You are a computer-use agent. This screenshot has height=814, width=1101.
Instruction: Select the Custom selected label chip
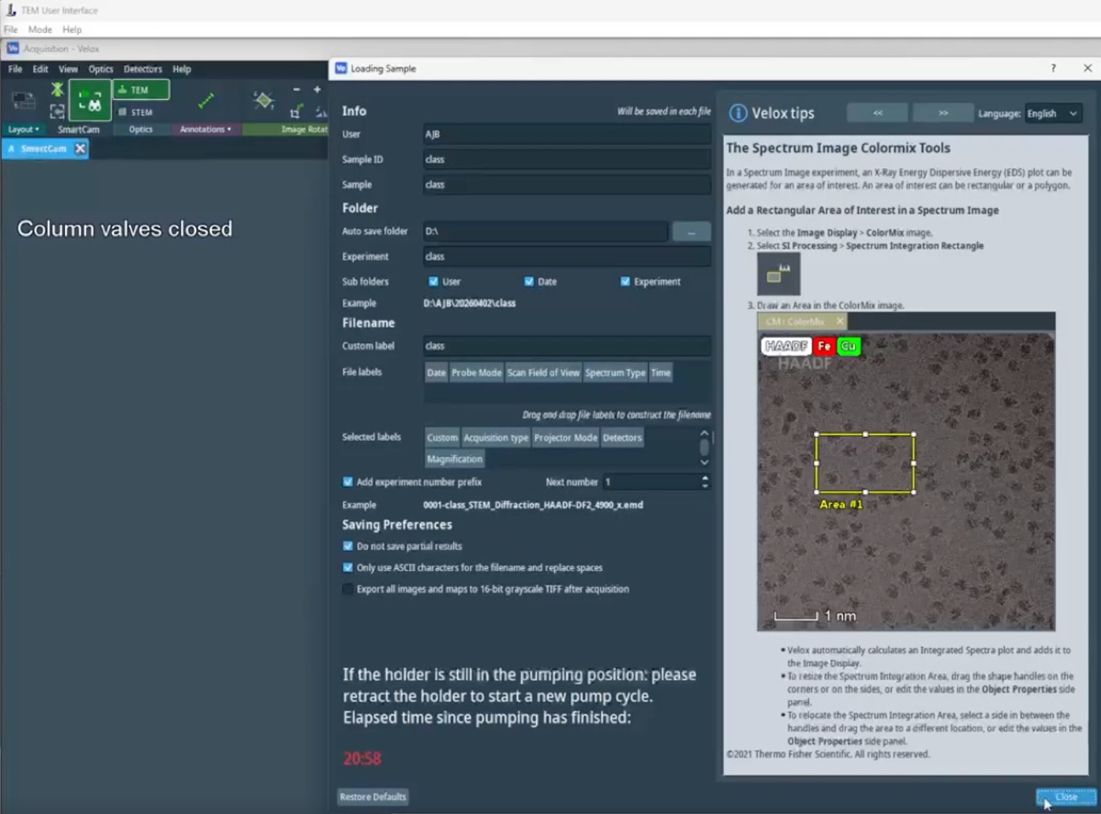(x=442, y=438)
